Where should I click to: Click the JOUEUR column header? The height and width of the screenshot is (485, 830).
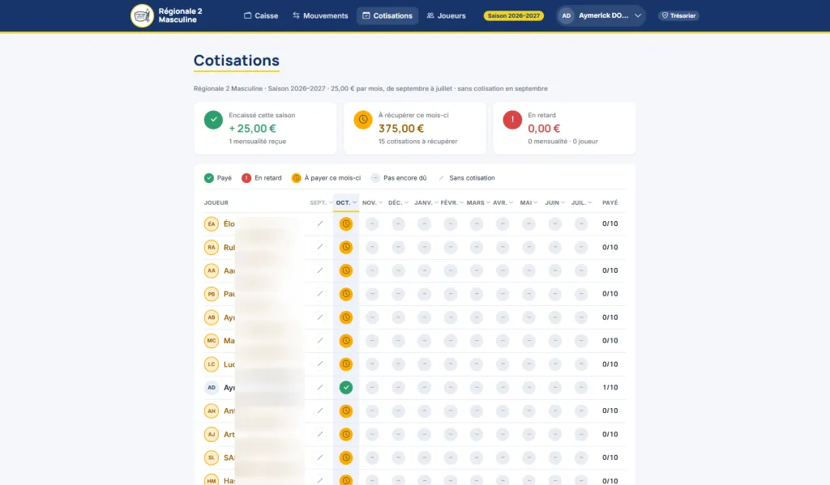pyautogui.click(x=216, y=202)
